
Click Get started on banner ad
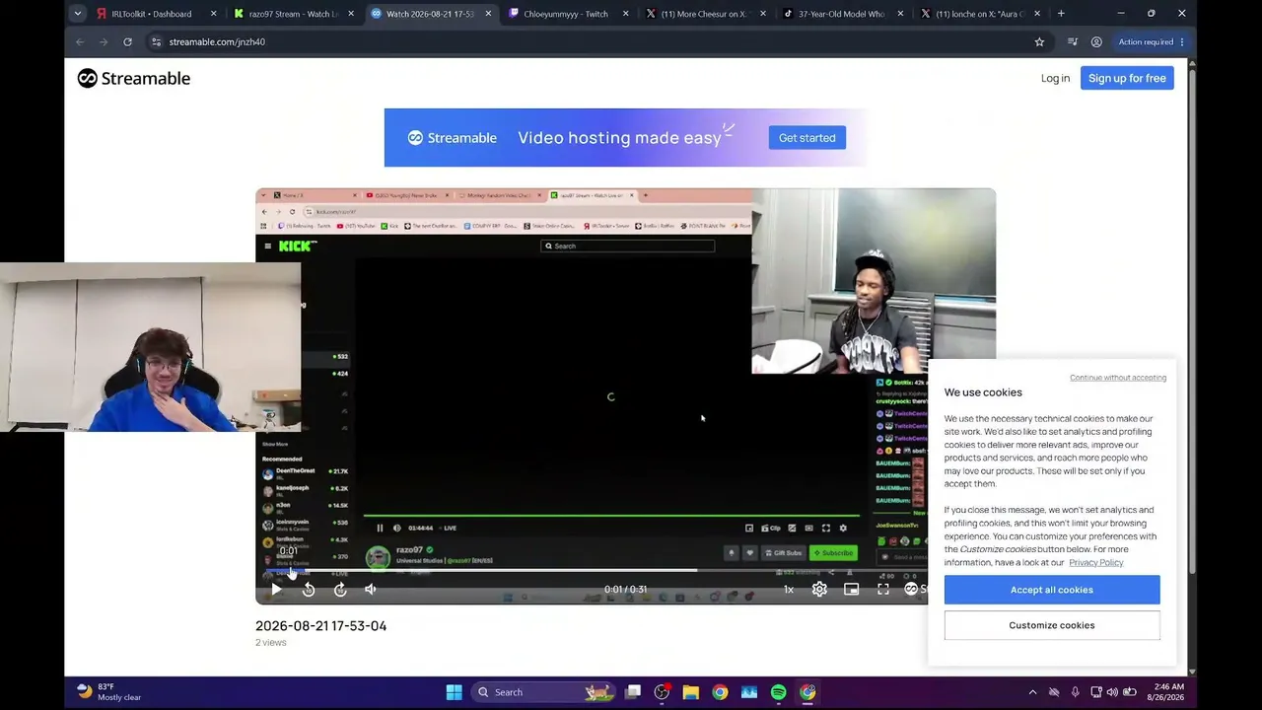tap(807, 137)
